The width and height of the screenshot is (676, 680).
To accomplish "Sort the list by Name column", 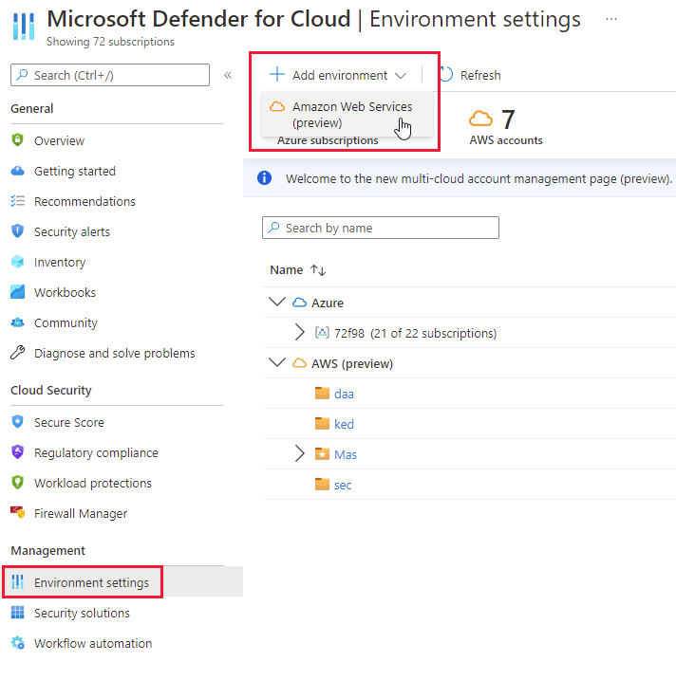I will 318,269.
